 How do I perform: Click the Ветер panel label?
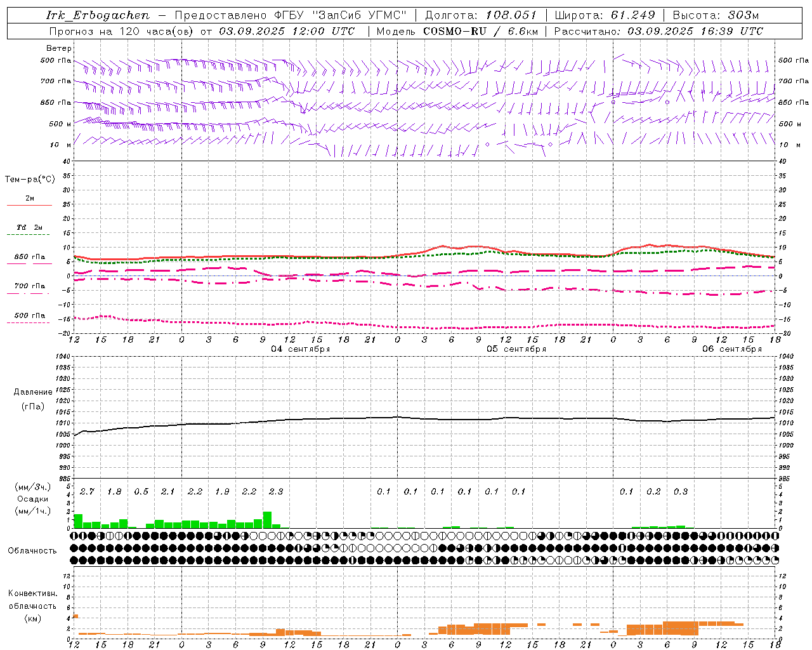pos(58,48)
